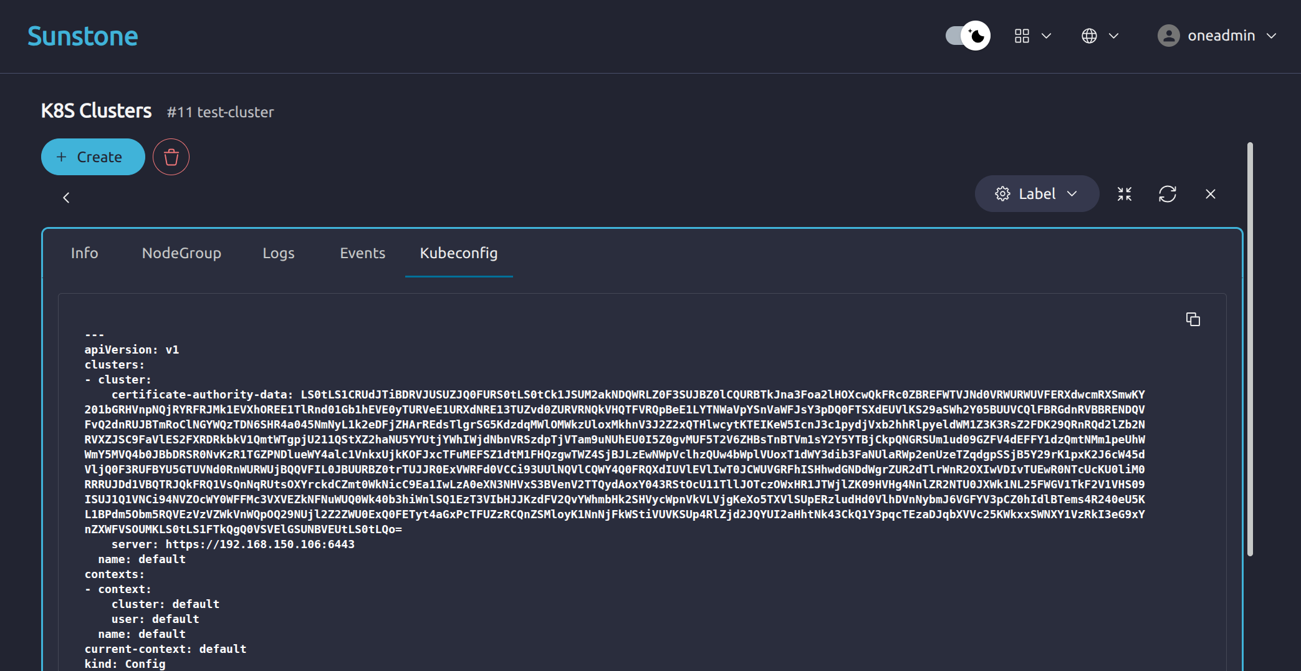The height and width of the screenshot is (671, 1301).
Task: Click the 'kind: Config' line
Action: click(x=125, y=664)
